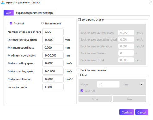Click the Motor acceleration input
Image resolution: width=153 pixels, height=120 pixels.
click(53, 79)
